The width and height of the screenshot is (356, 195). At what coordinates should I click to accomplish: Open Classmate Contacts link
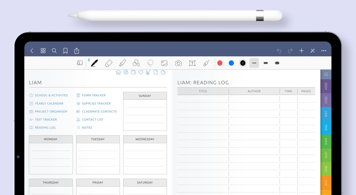pos(96,111)
